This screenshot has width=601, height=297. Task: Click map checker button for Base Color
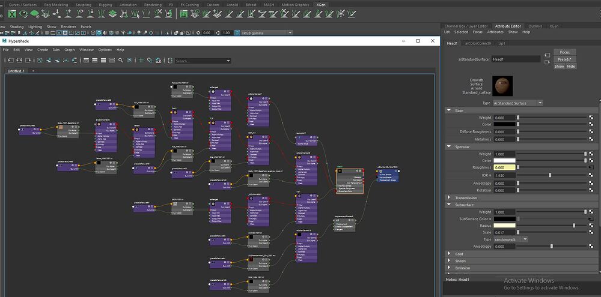[x=591, y=124]
